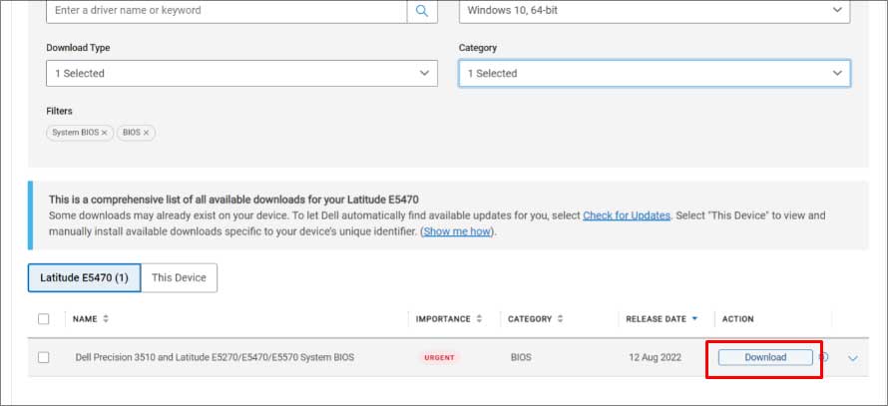Download the System BIOS update
888x406 pixels.
(x=764, y=357)
